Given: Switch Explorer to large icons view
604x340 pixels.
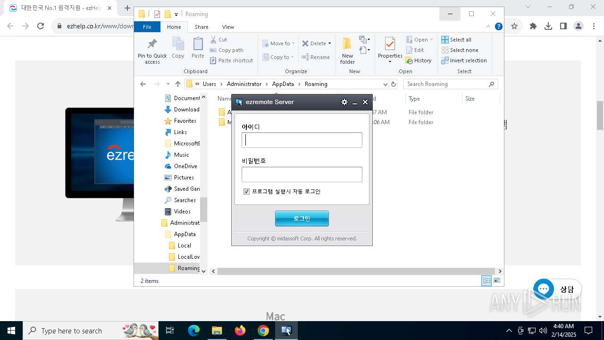Looking at the screenshot, I should [496, 280].
